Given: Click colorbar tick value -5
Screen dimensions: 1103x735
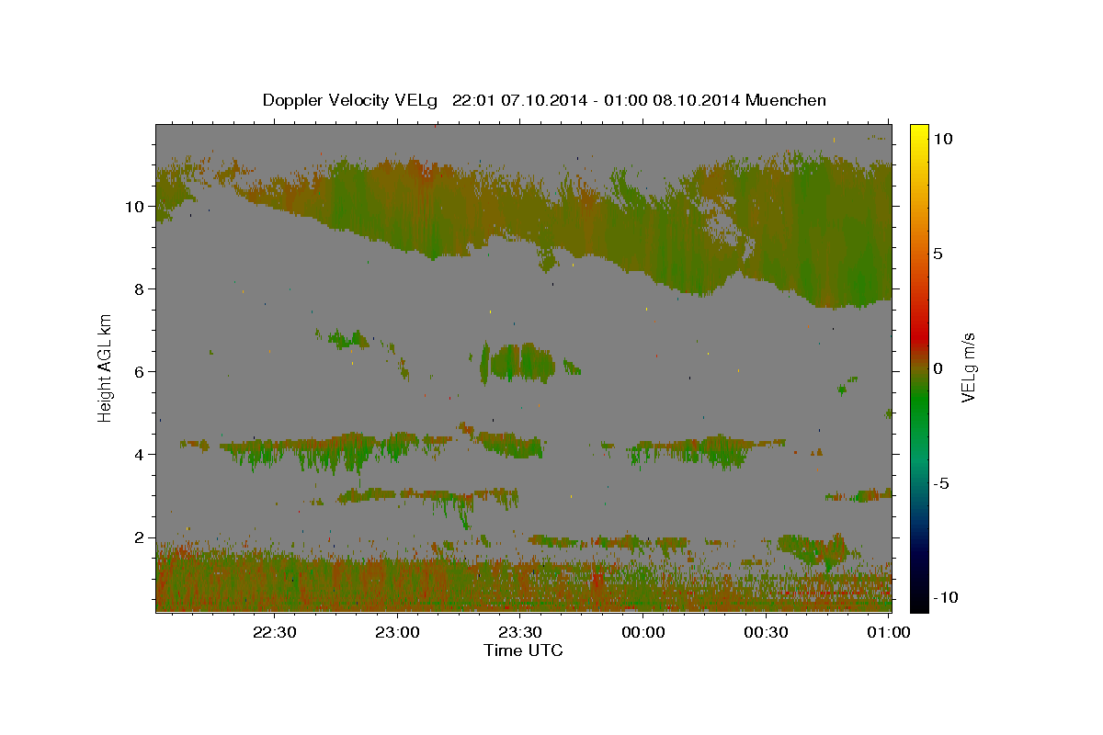Looking at the screenshot, I should coord(940,483).
